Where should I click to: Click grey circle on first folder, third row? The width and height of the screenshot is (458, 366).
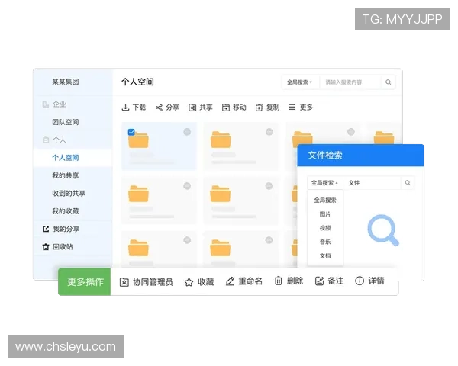point(187,240)
